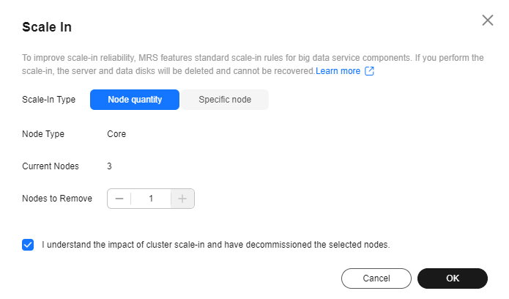The height and width of the screenshot is (299, 509).
Task: Click the Nodes to Remove number field
Action: pos(151,199)
